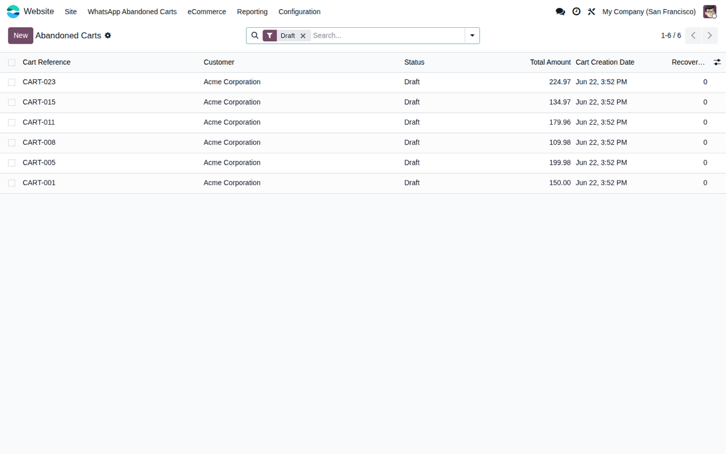
Task: Click Draft status in CART-005 row
Action: (x=412, y=162)
